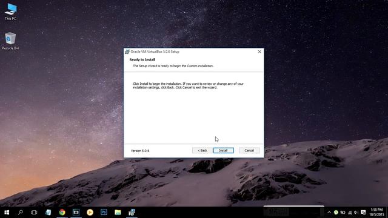Viewport: 388px width, 218px height.
Task: Open Task View from taskbar
Action: point(34,213)
